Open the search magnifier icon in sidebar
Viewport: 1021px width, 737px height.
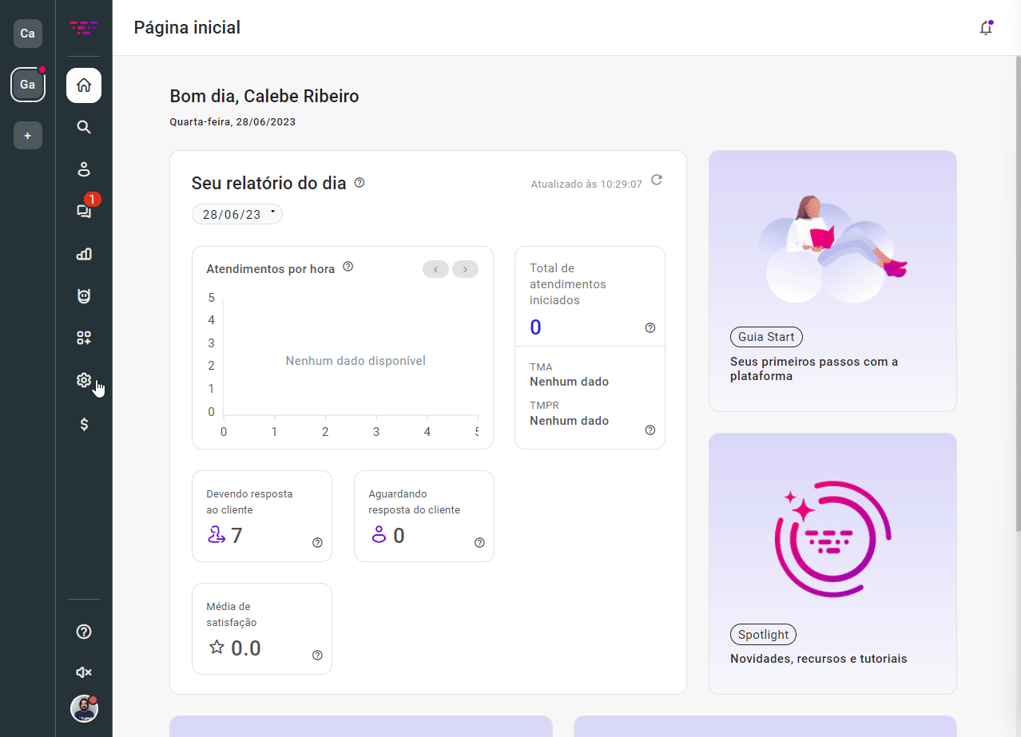coord(84,127)
